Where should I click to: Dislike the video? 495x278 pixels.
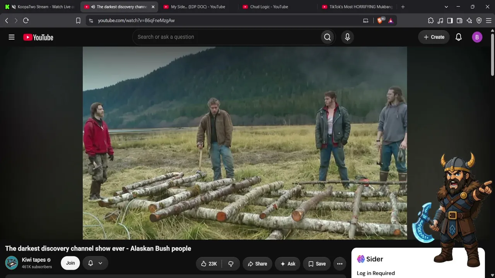coord(230,264)
